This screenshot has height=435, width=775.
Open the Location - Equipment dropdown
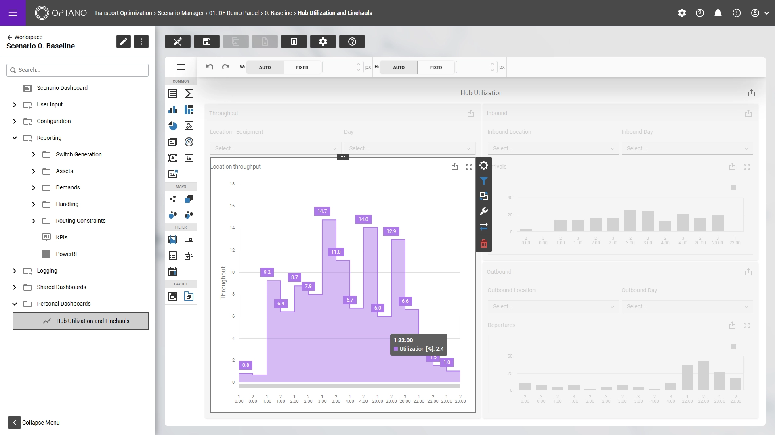[x=275, y=148]
